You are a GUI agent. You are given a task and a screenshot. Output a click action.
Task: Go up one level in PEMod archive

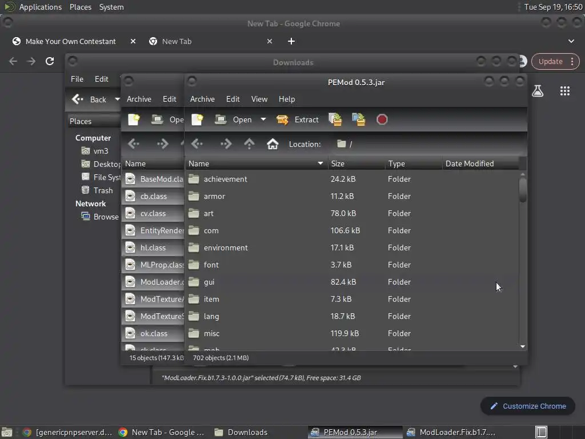tap(249, 143)
